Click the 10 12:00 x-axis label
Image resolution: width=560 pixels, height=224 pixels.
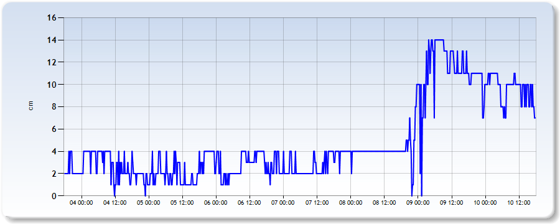click(518, 203)
